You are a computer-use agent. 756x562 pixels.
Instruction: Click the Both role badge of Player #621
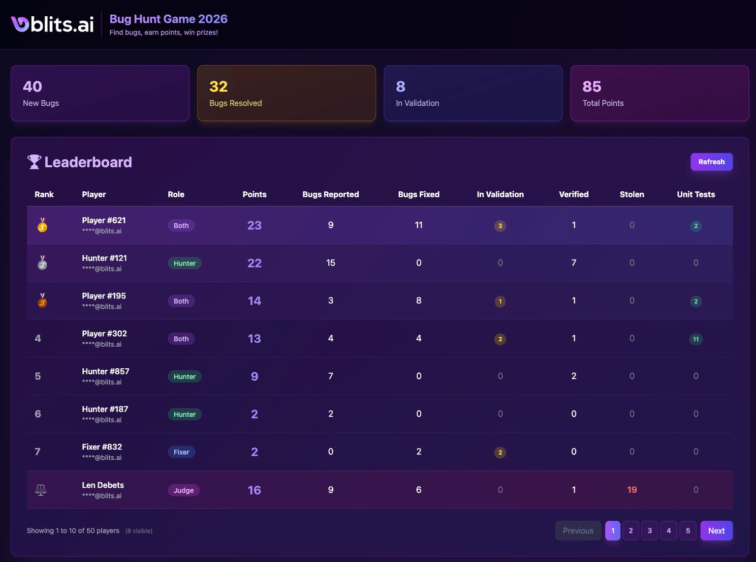181,225
